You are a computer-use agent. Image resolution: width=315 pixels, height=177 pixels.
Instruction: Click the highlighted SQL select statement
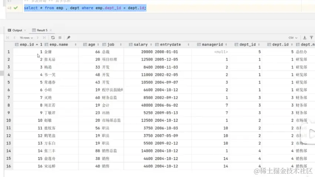pyautogui.click(x=85, y=8)
